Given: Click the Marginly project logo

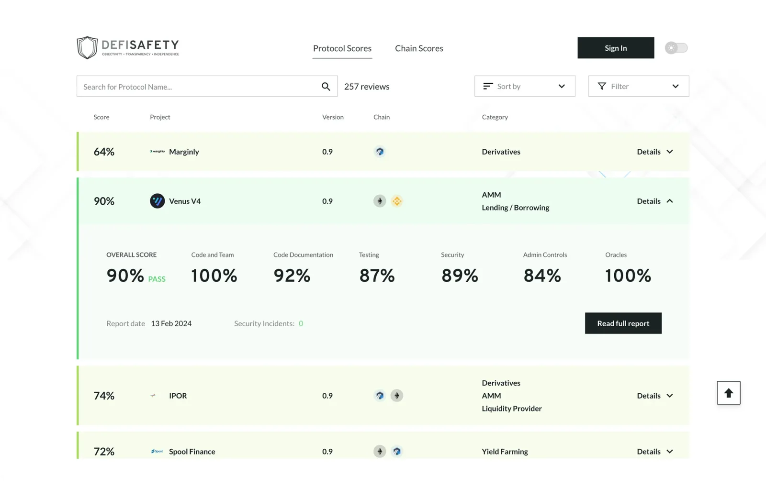Looking at the screenshot, I should point(158,152).
